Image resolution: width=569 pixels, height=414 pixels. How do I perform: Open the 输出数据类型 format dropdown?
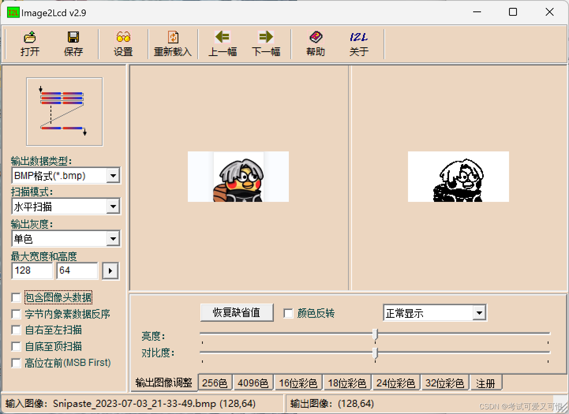[x=113, y=175]
